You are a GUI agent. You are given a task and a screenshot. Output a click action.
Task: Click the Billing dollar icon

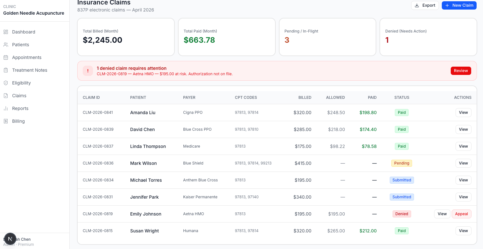point(6,121)
